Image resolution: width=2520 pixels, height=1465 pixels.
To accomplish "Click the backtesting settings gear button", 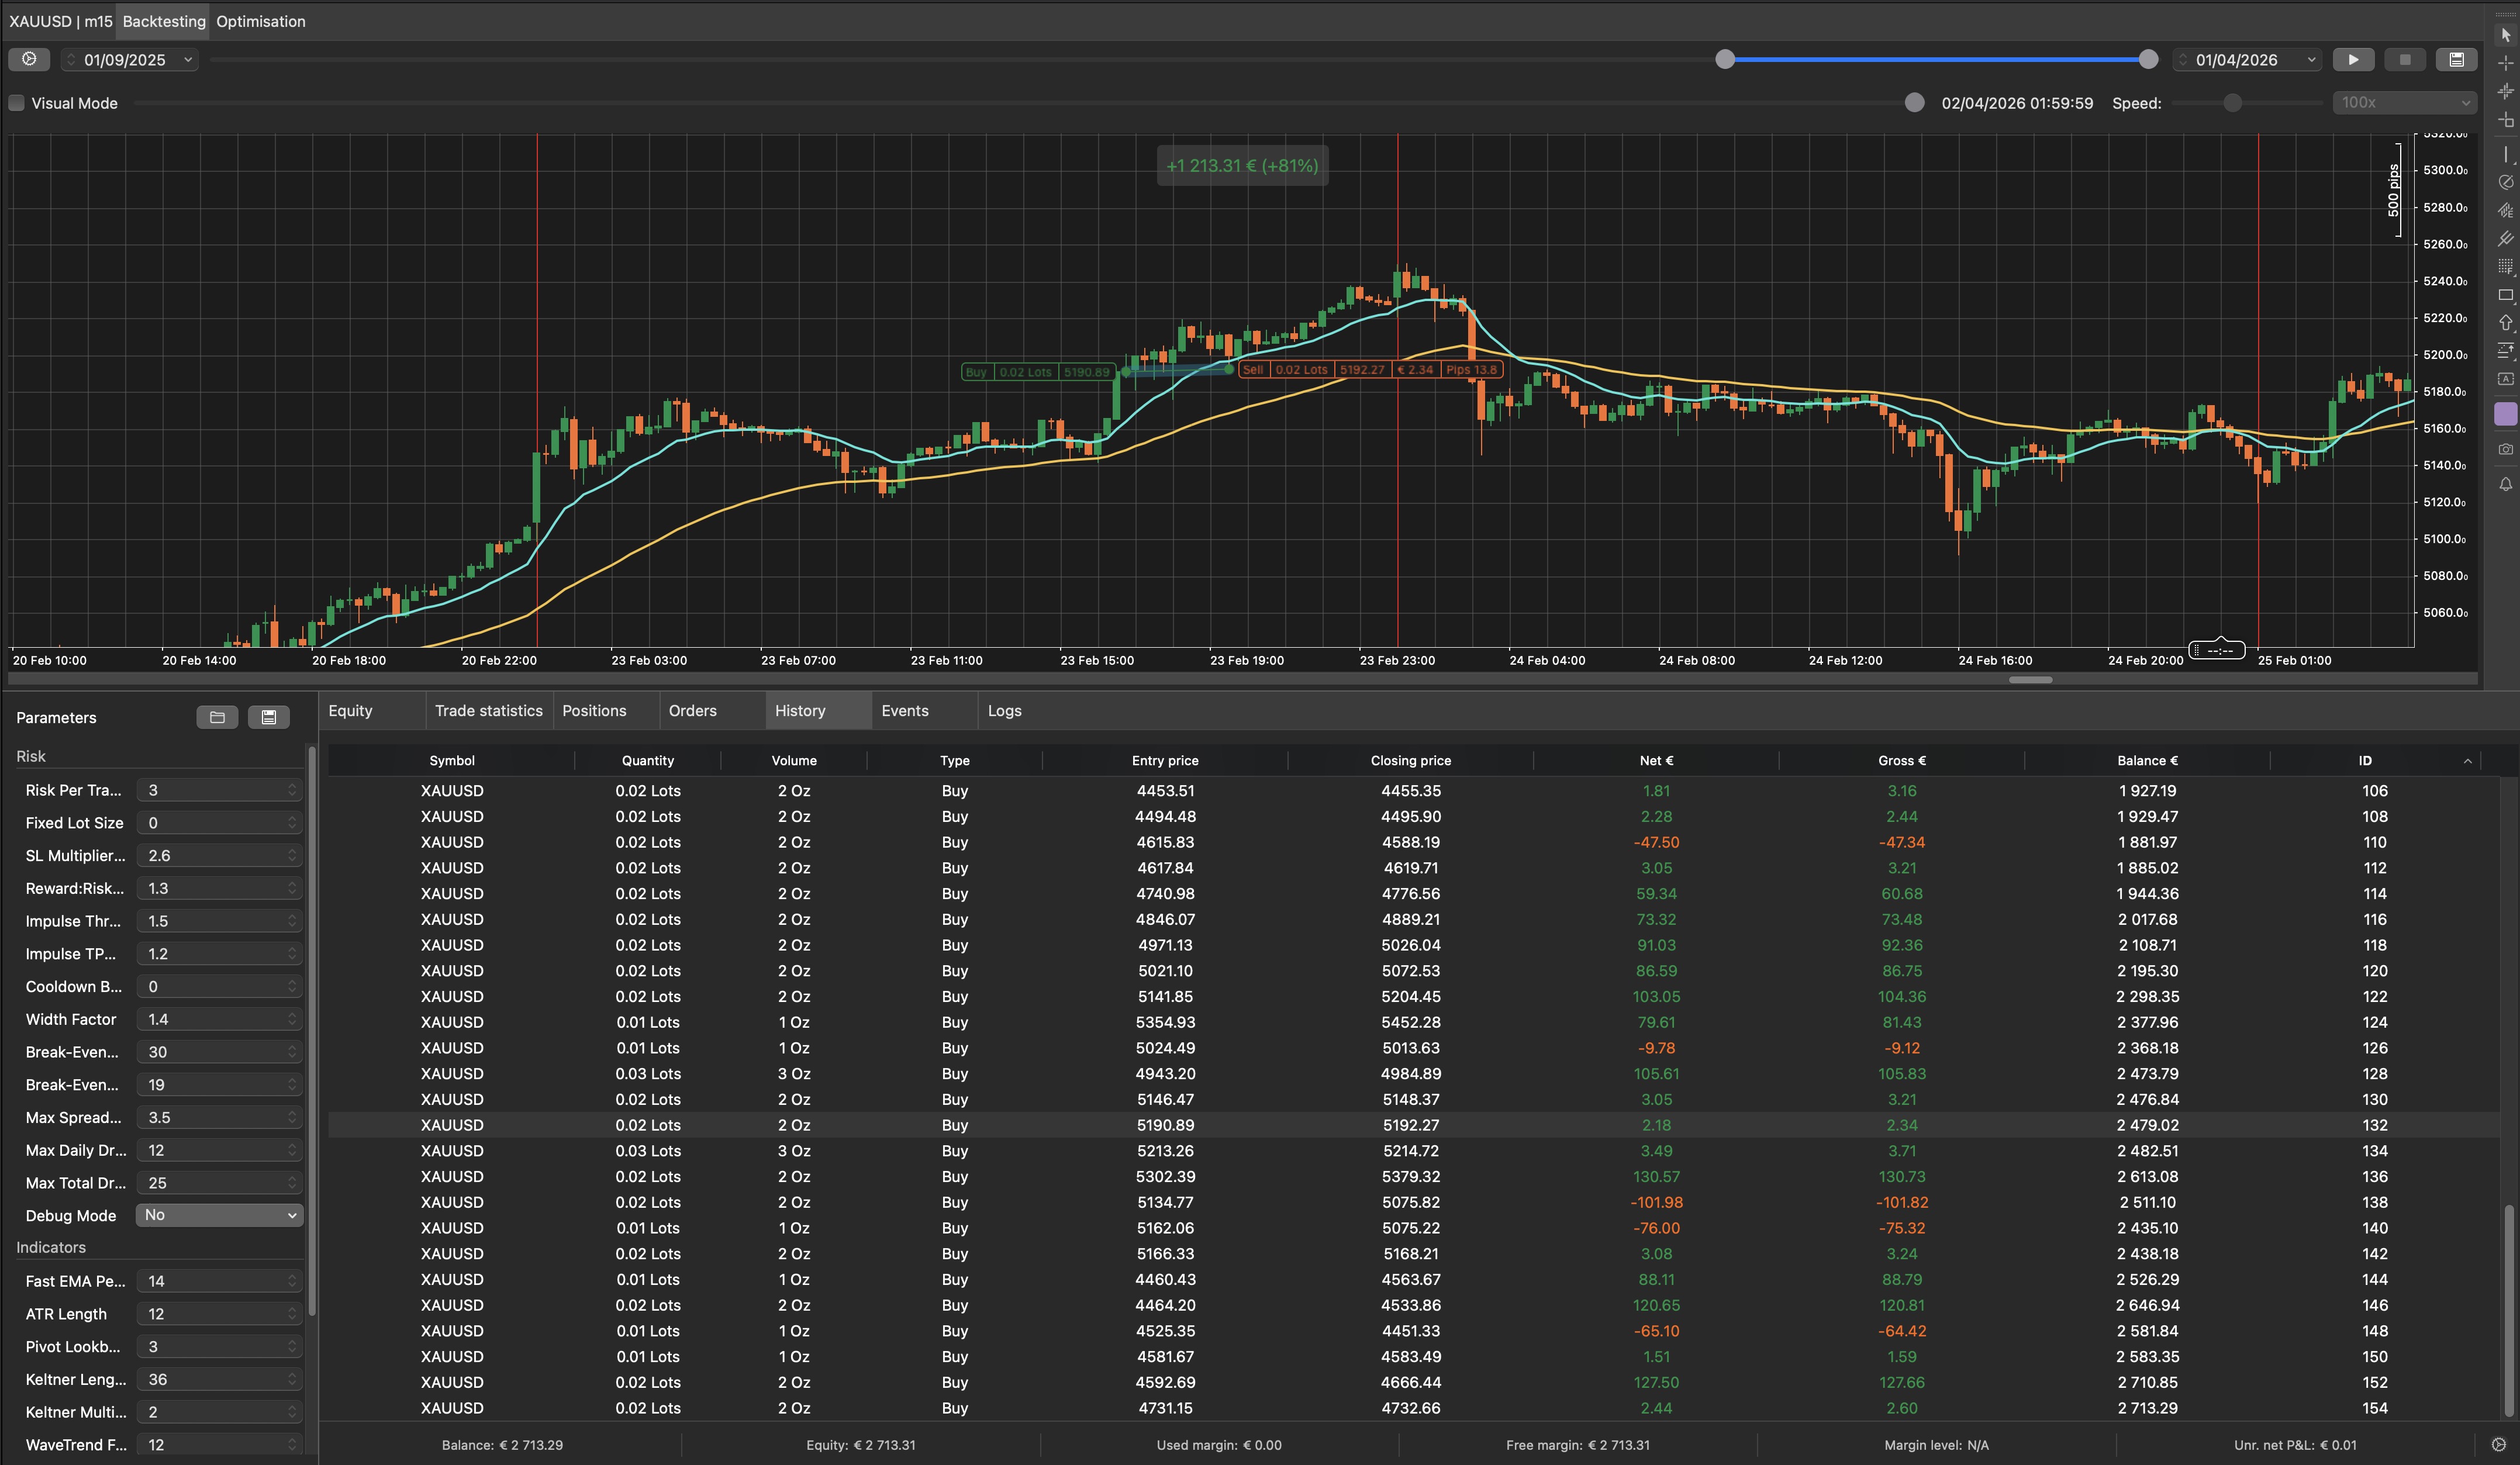I will pos(29,59).
